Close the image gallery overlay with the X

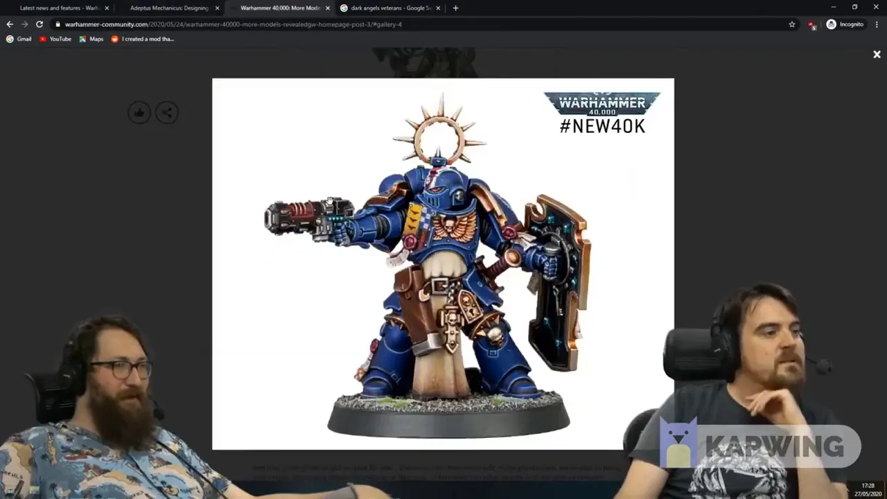877,54
